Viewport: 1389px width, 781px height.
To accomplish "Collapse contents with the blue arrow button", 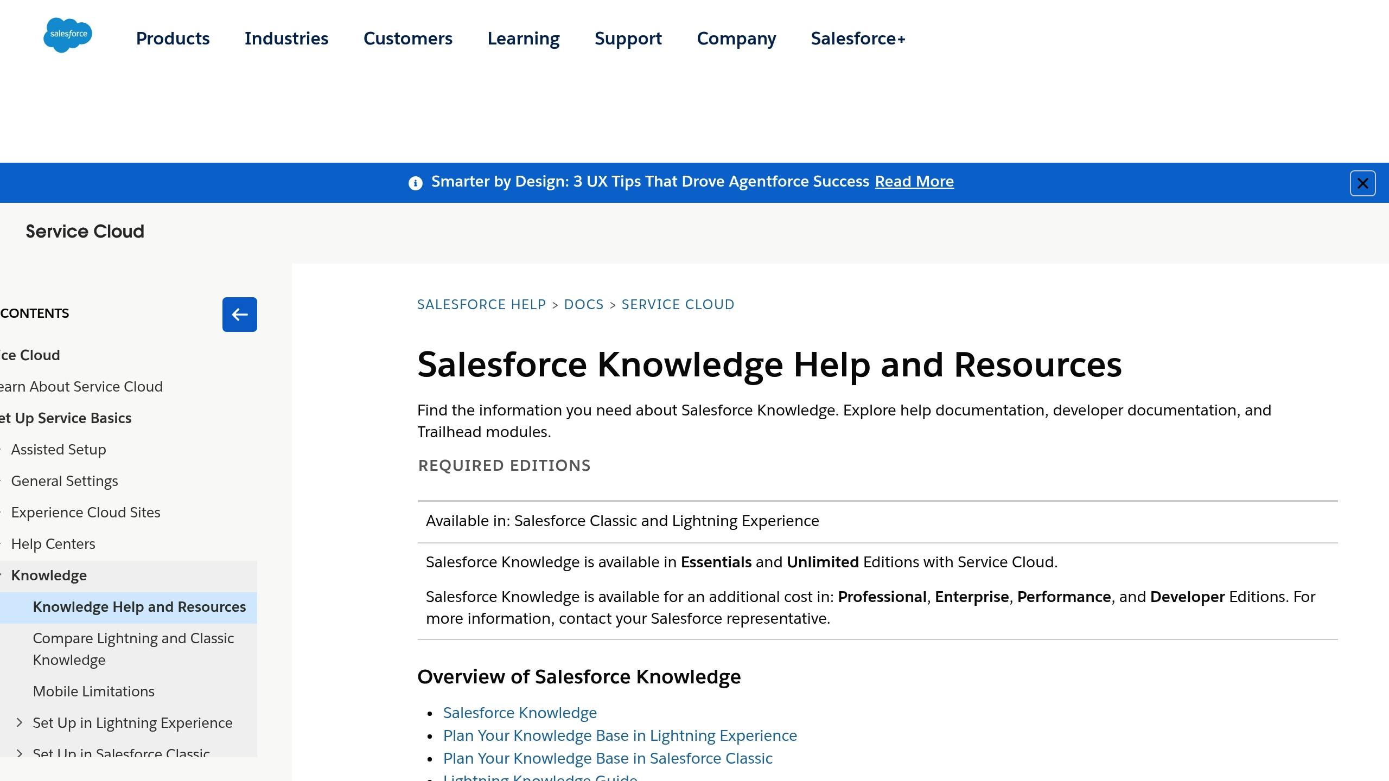I will point(239,315).
